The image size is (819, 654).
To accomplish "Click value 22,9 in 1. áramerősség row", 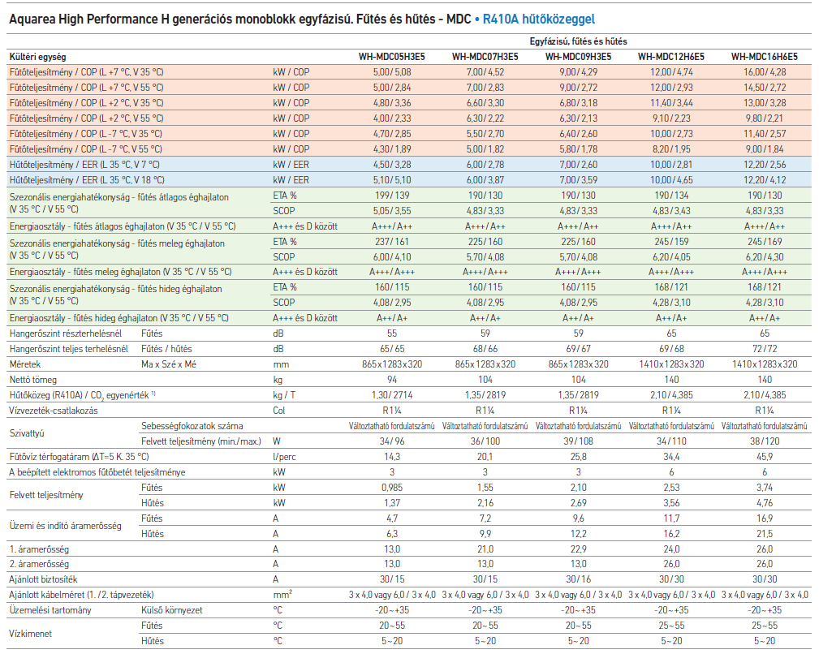I will click(578, 549).
